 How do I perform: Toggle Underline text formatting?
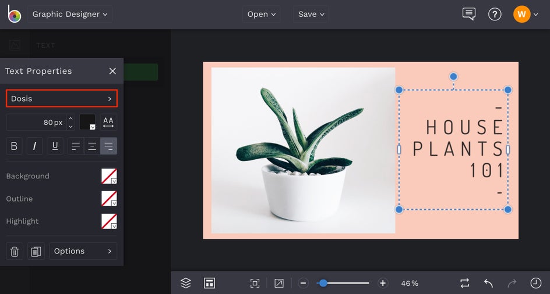55,146
